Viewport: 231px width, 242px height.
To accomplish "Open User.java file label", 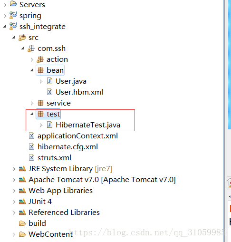I will point(71,81).
